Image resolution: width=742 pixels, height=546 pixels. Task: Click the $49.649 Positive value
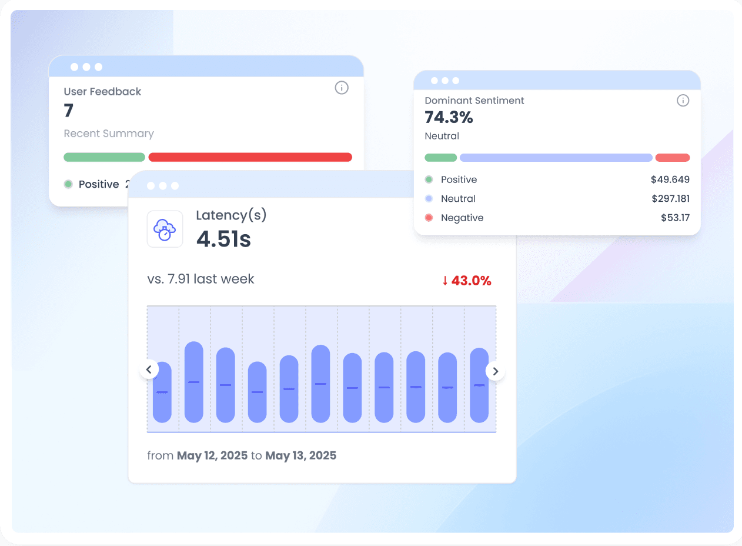click(670, 179)
